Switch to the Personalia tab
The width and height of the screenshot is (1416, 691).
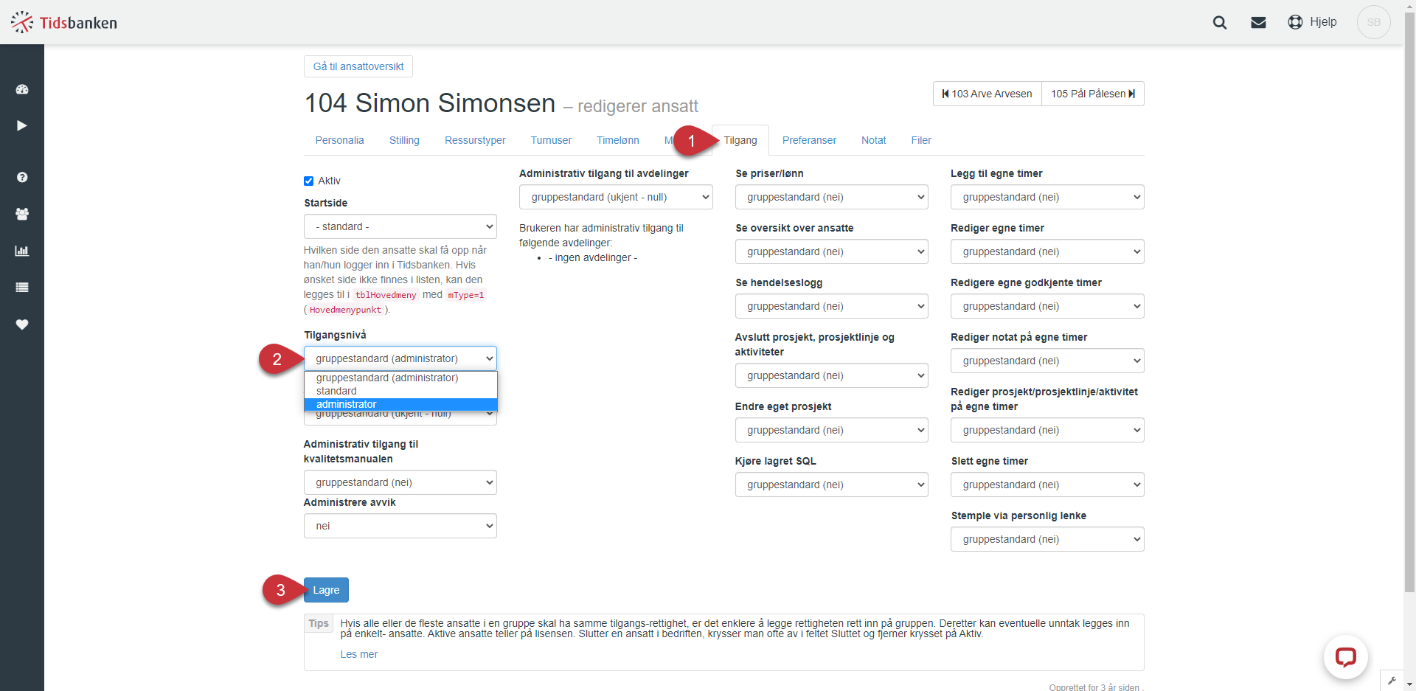pos(339,140)
